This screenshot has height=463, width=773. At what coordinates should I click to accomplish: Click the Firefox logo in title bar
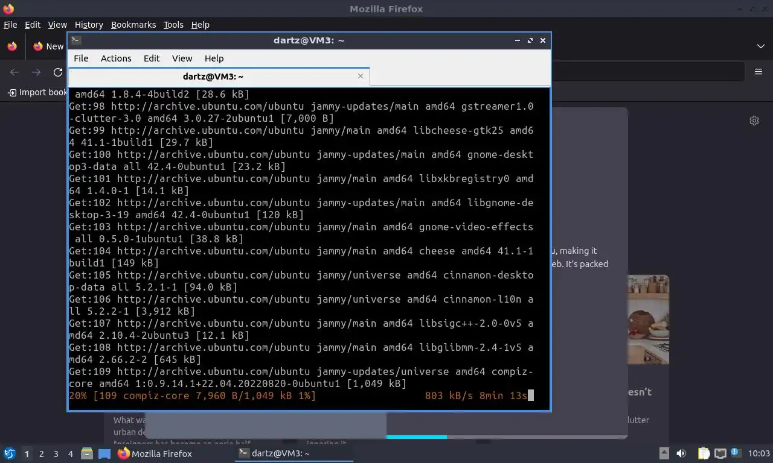[x=8, y=8]
